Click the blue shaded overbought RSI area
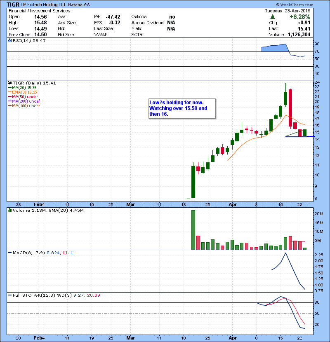This screenshot has width=330, height=342. tap(275, 48)
